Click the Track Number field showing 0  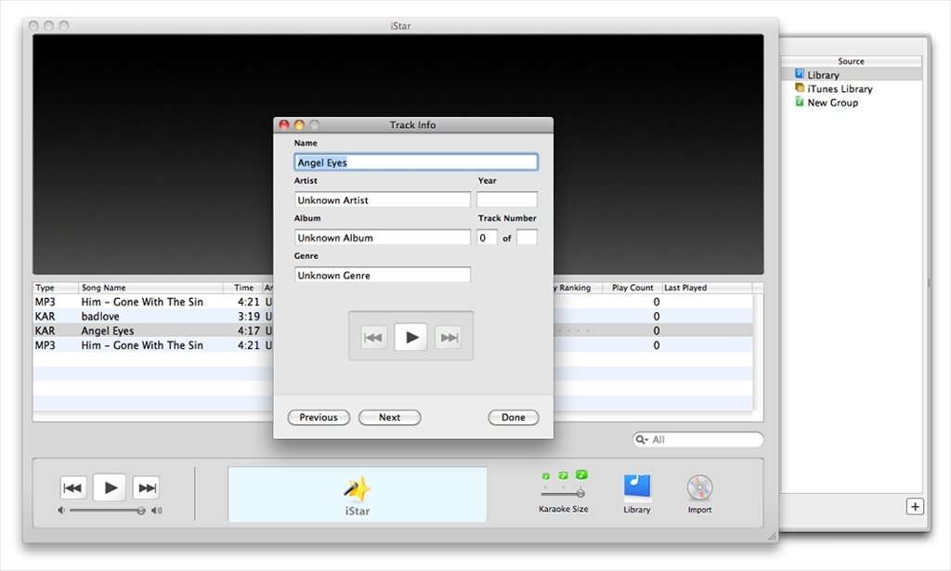(x=487, y=237)
